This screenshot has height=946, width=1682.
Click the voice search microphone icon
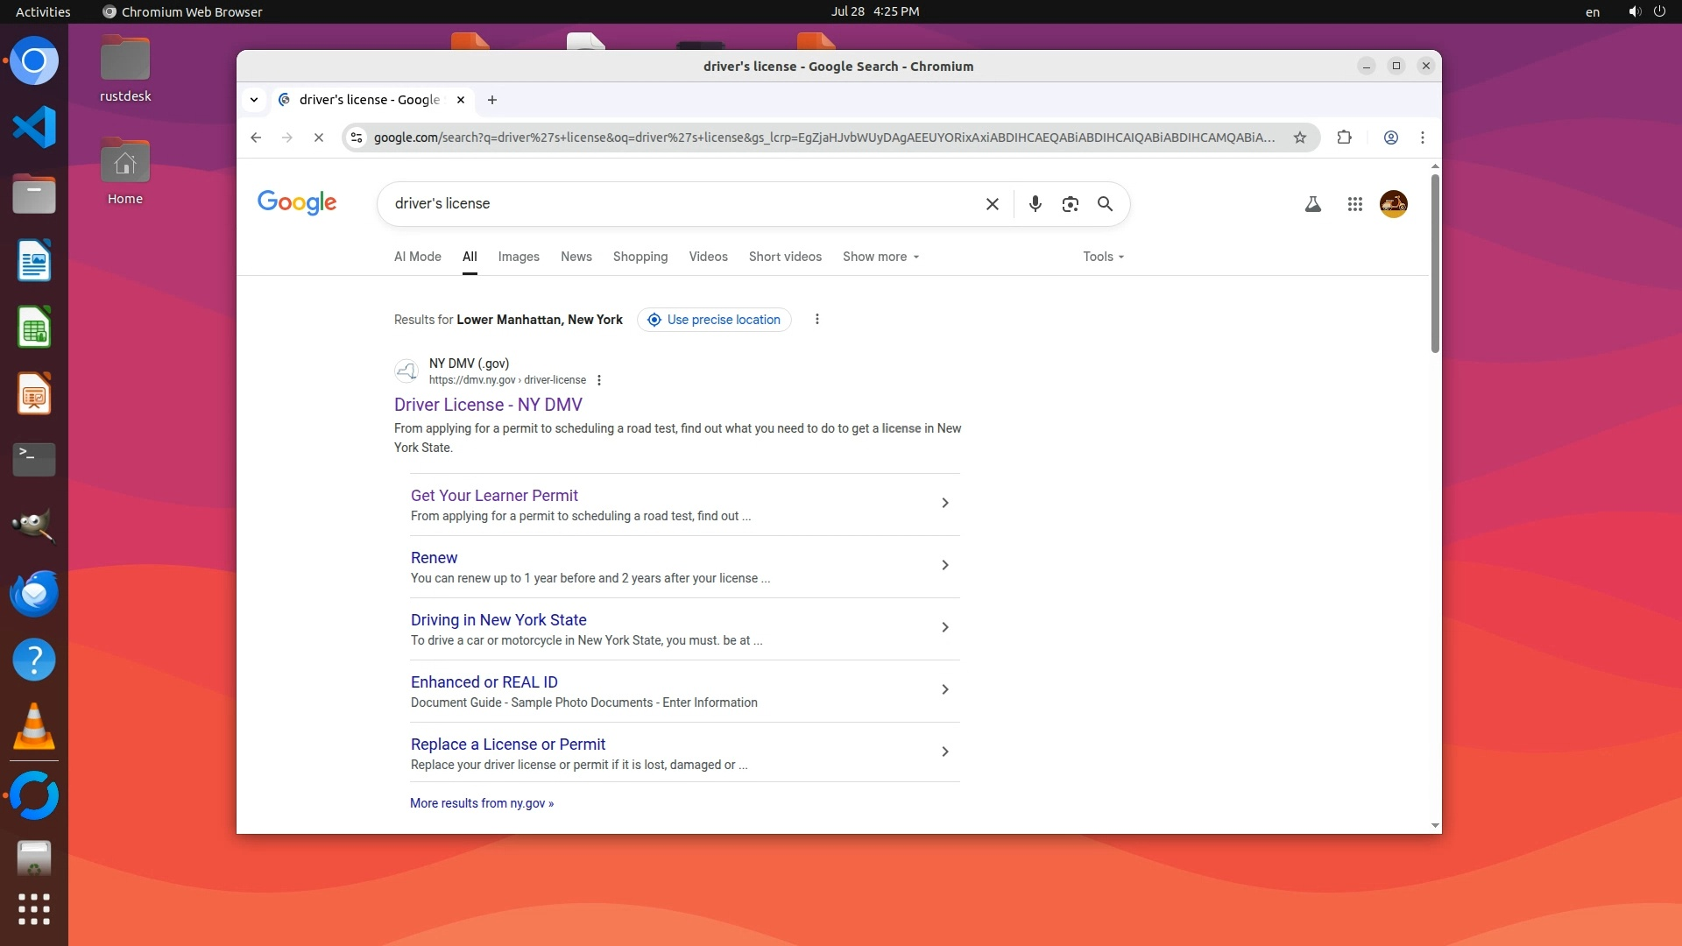pyautogui.click(x=1035, y=204)
